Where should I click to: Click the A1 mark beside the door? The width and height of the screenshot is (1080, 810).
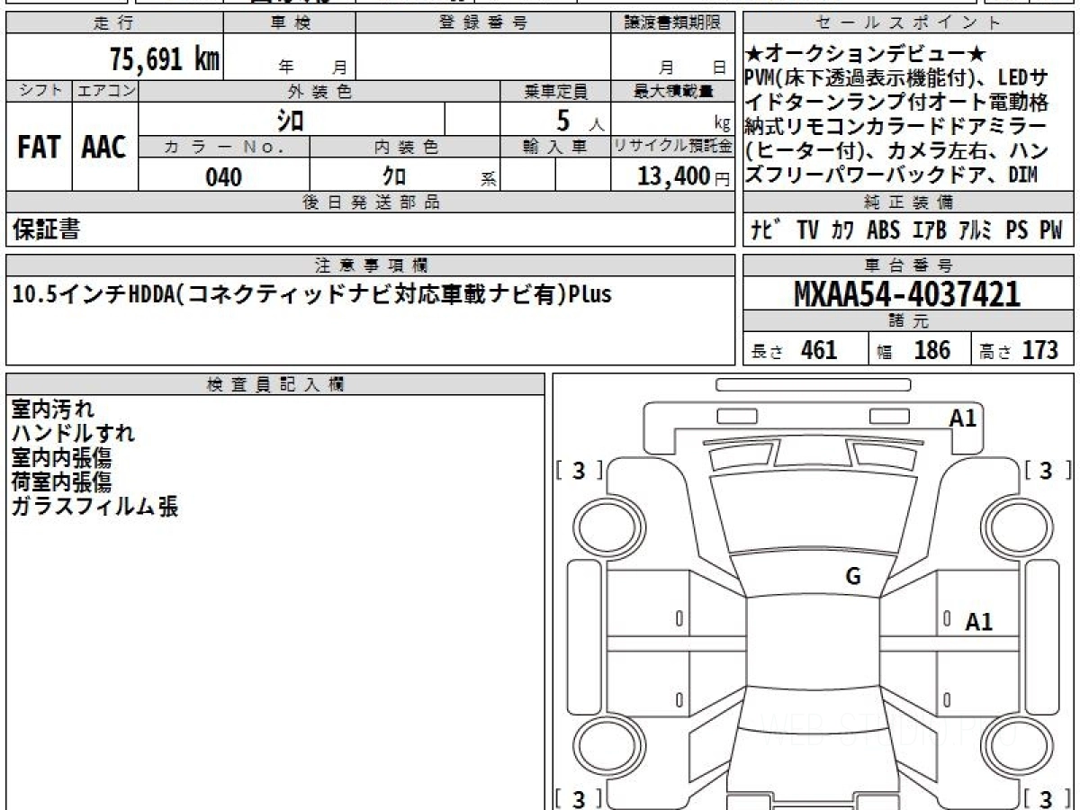click(x=979, y=622)
